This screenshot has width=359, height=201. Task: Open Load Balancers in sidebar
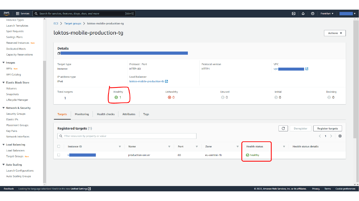click(15, 151)
